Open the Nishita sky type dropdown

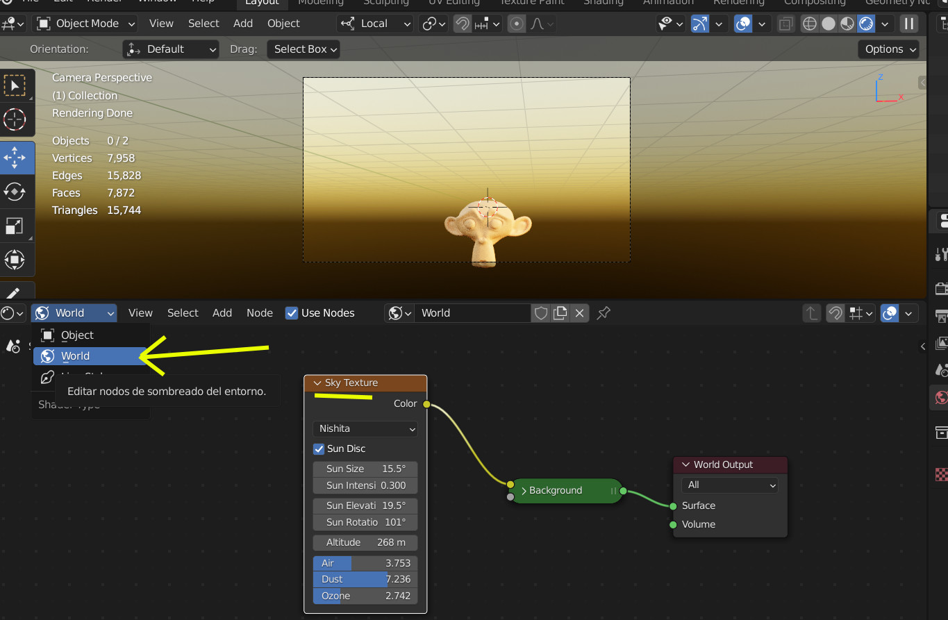pyautogui.click(x=365, y=429)
